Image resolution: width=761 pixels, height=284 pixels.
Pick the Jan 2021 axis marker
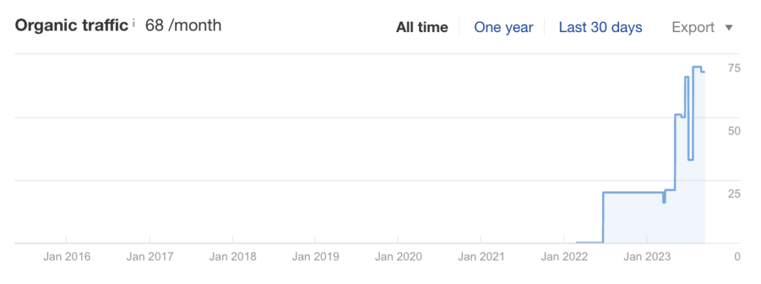(x=481, y=256)
